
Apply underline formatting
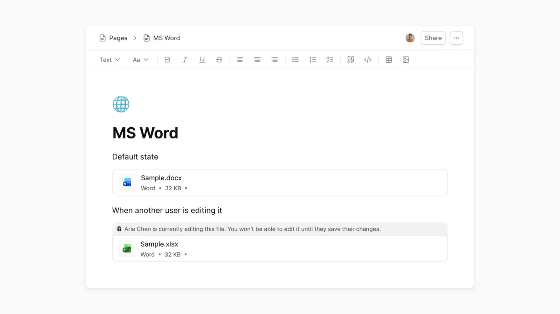202,59
